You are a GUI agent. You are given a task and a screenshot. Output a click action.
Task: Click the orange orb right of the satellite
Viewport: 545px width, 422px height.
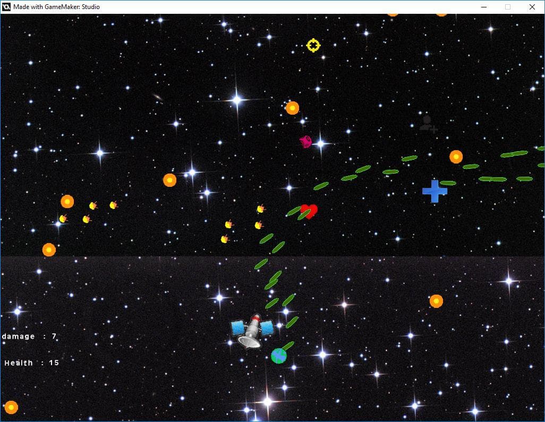(436, 301)
